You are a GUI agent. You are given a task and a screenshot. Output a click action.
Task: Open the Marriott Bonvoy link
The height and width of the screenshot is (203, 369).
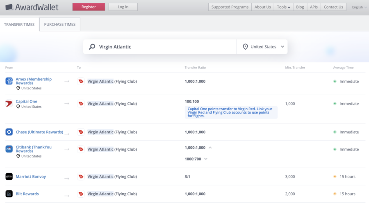click(31, 176)
